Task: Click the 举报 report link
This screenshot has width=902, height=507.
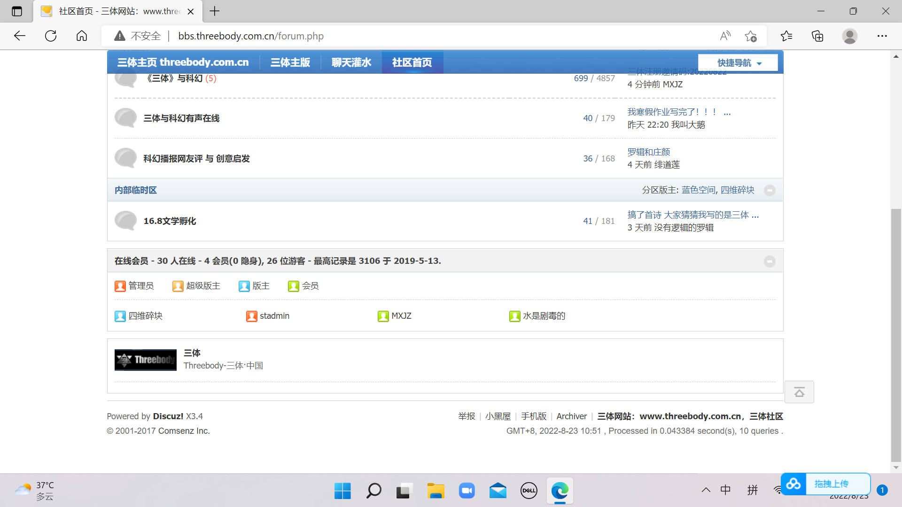Action: 467,416
